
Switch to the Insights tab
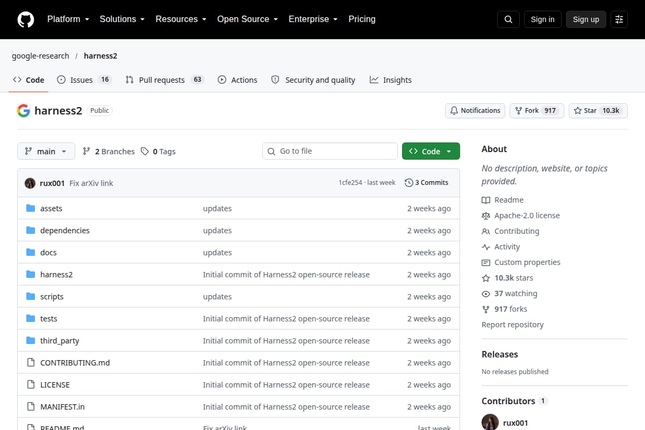point(391,80)
